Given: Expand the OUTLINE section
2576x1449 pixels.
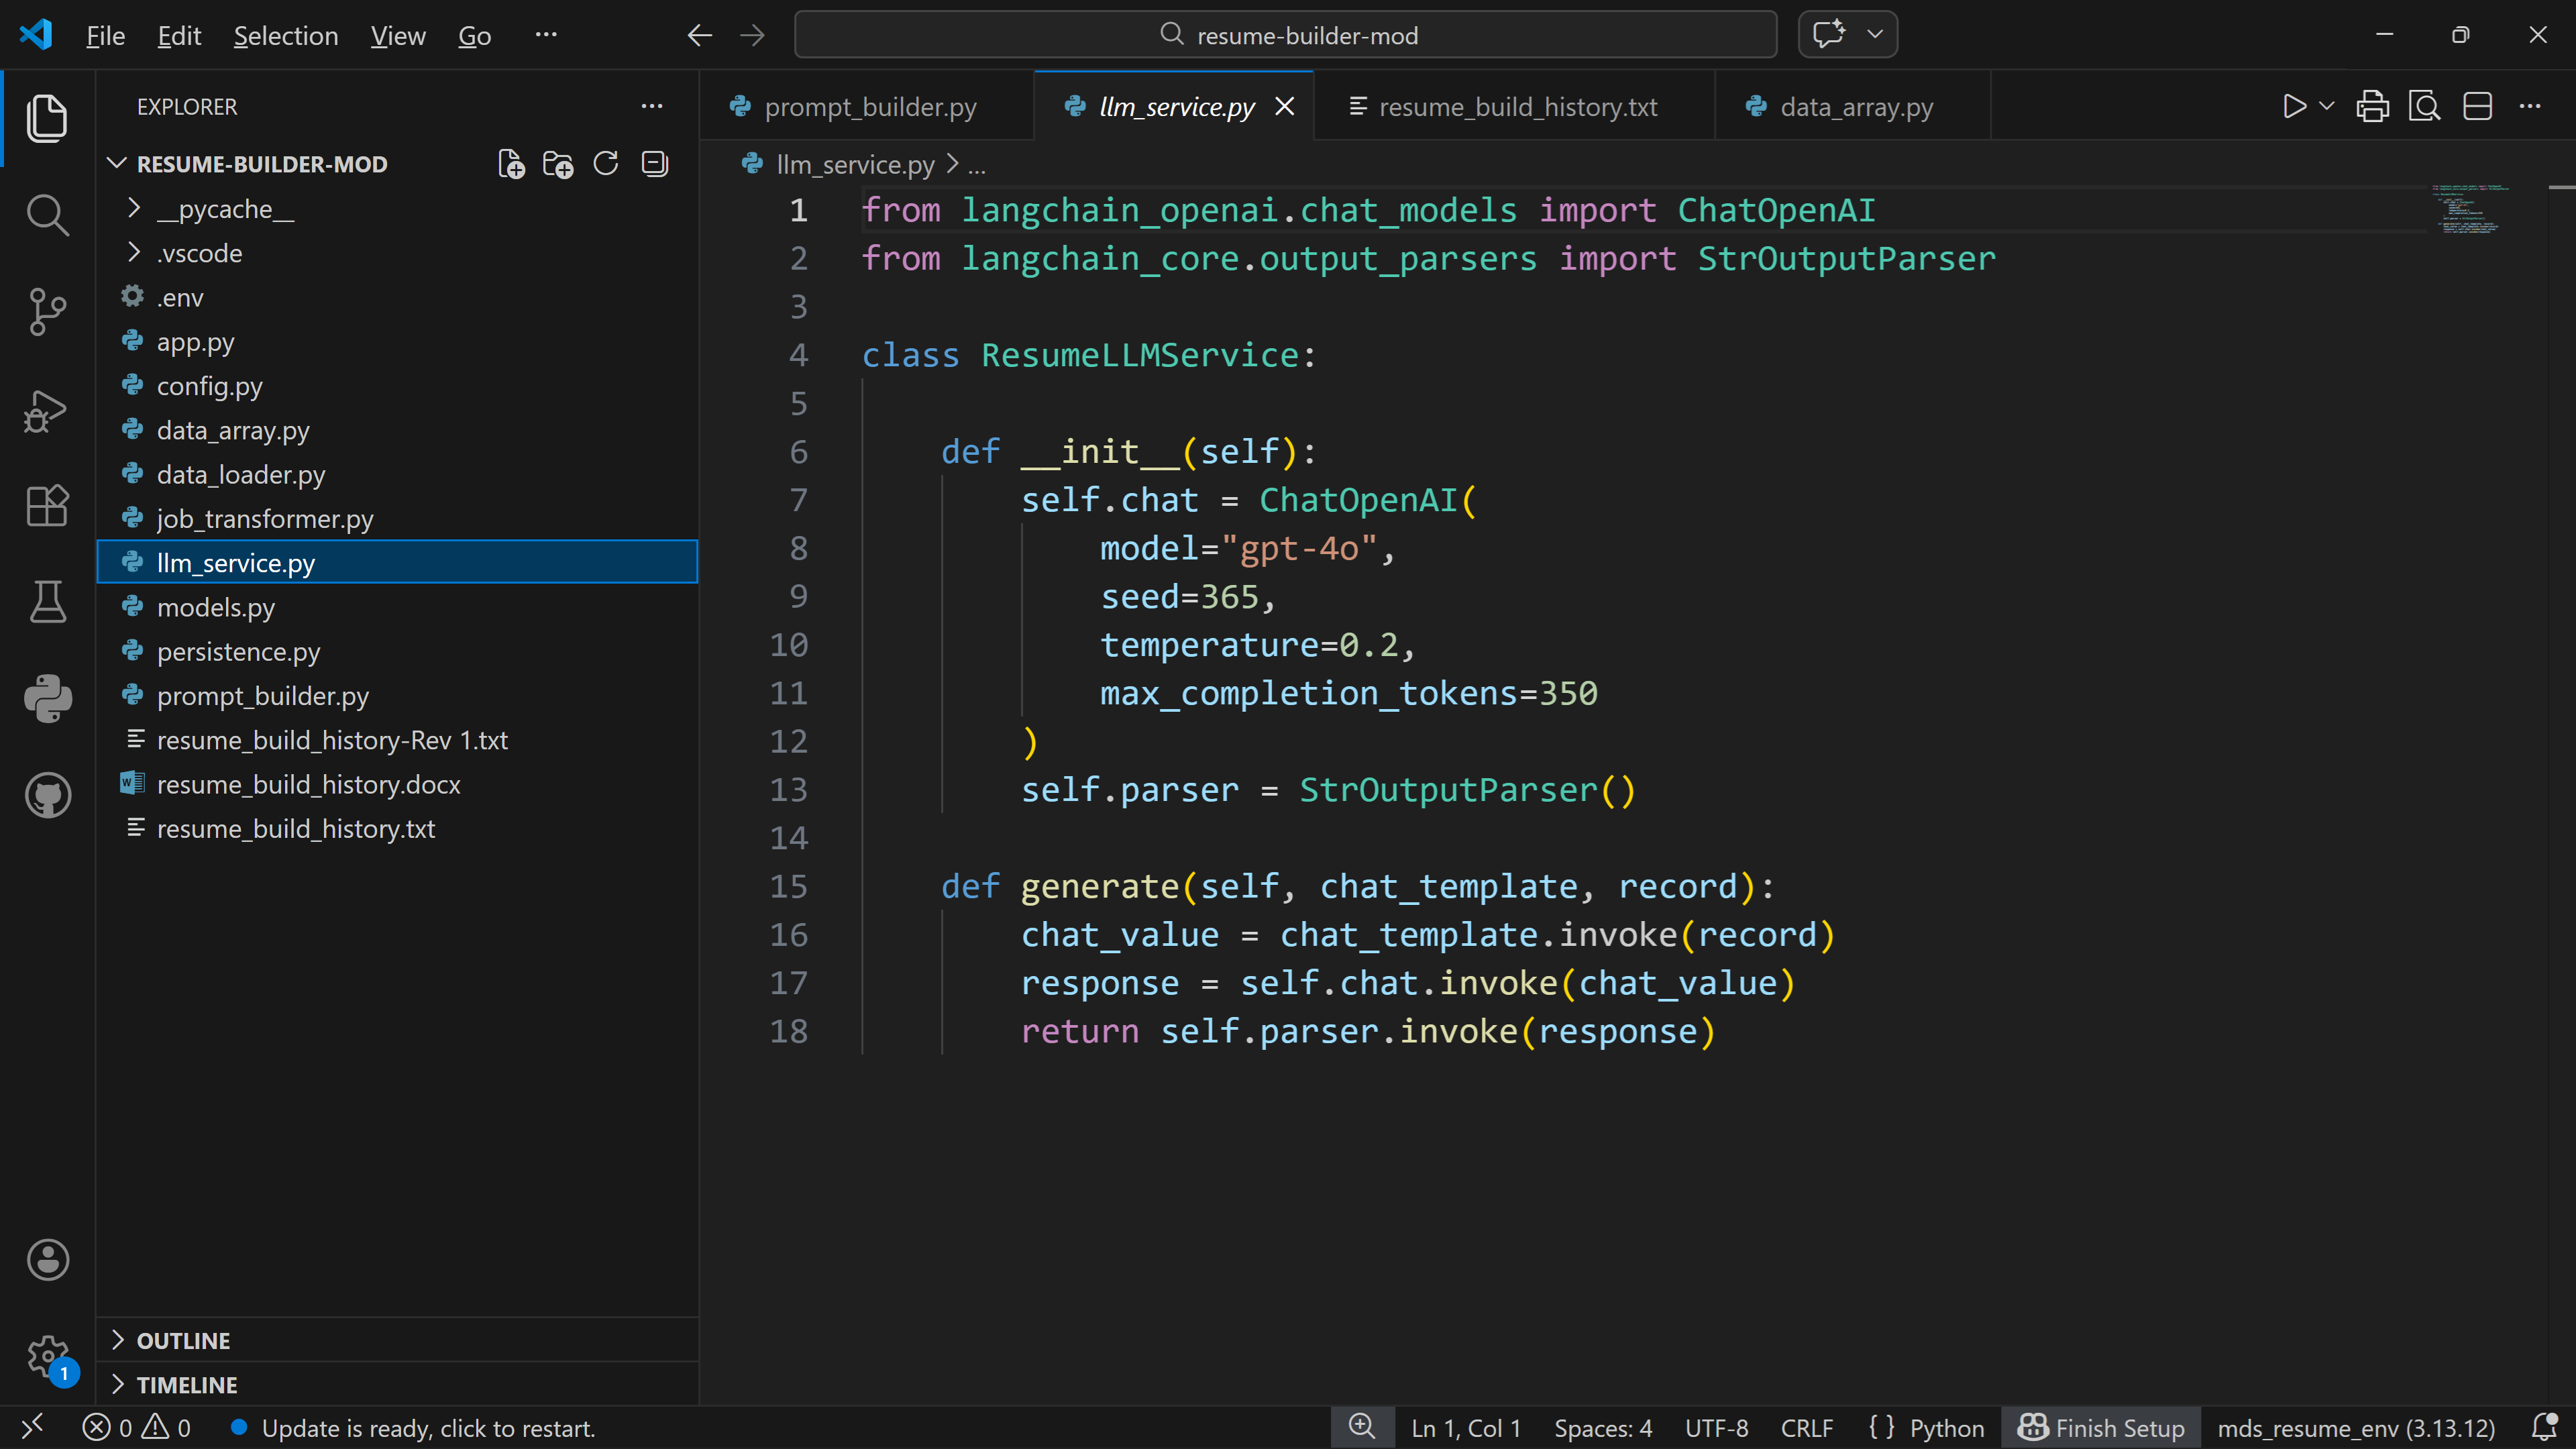Looking at the screenshot, I should coord(183,1341).
